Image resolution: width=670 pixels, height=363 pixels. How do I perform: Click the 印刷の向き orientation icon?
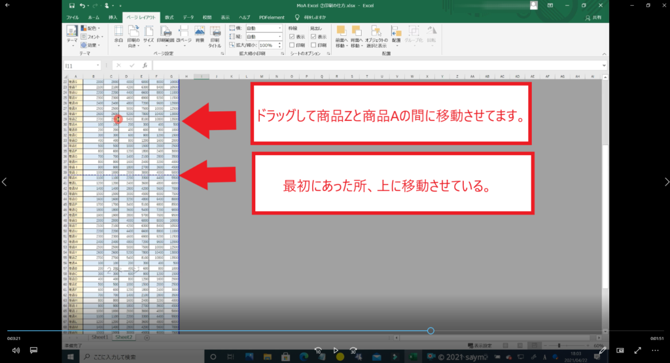point(133,35)
